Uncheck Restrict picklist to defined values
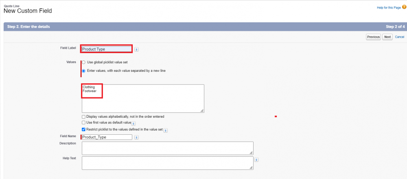 (x=83, y=129)
